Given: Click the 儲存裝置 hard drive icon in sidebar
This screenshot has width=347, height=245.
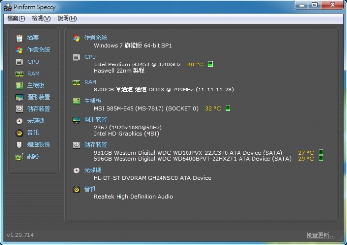Looking at the screenshot, I should click(x=19, y=109).
